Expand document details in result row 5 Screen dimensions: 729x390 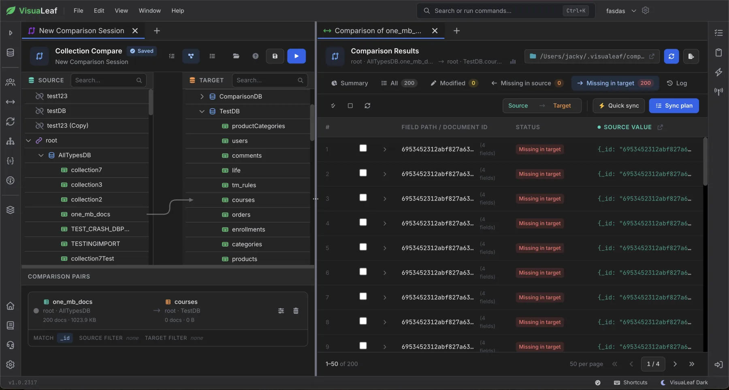(385, 248)
